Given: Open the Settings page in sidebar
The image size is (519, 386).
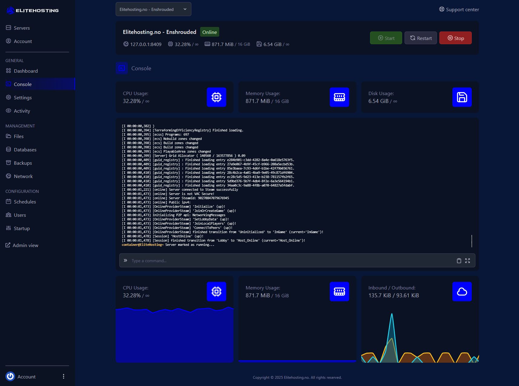Looking at the screenshot, I should [x=23, y=97].
